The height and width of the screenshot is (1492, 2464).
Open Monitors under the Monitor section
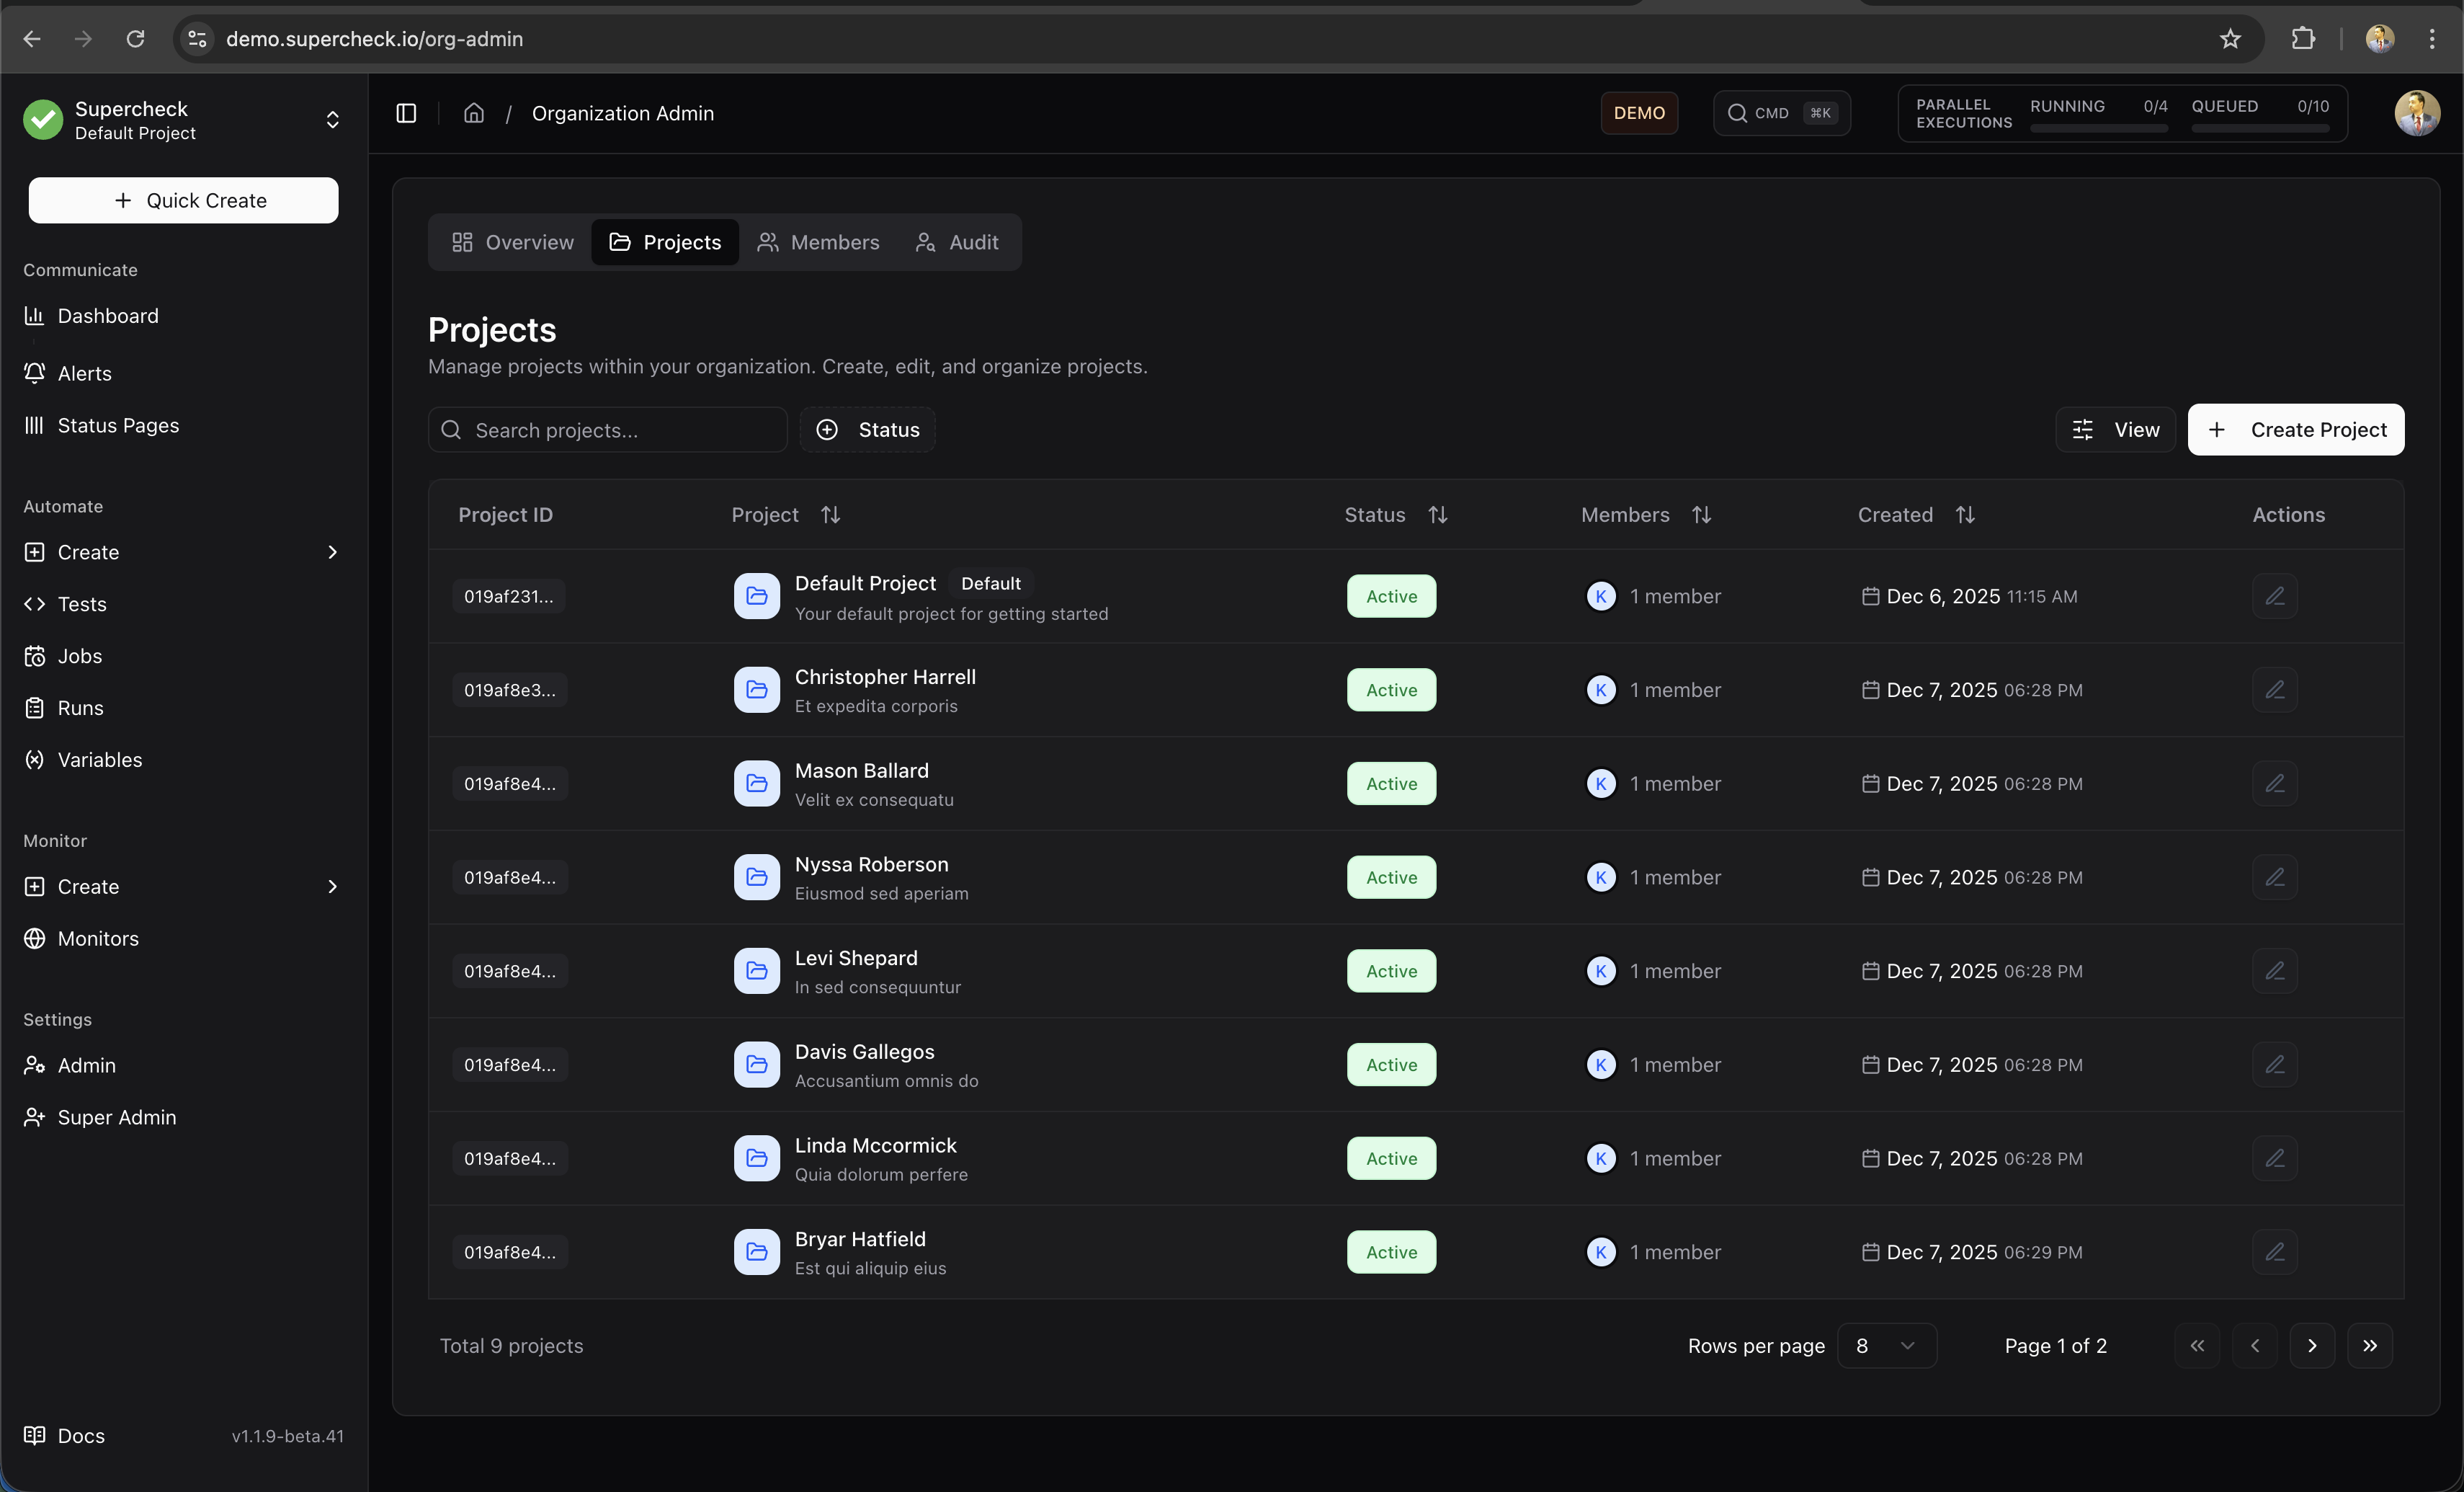point(98,938)
